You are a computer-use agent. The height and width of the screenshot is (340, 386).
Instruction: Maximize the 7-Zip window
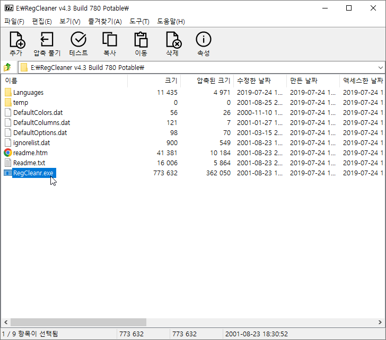click(x=349, y=8)
